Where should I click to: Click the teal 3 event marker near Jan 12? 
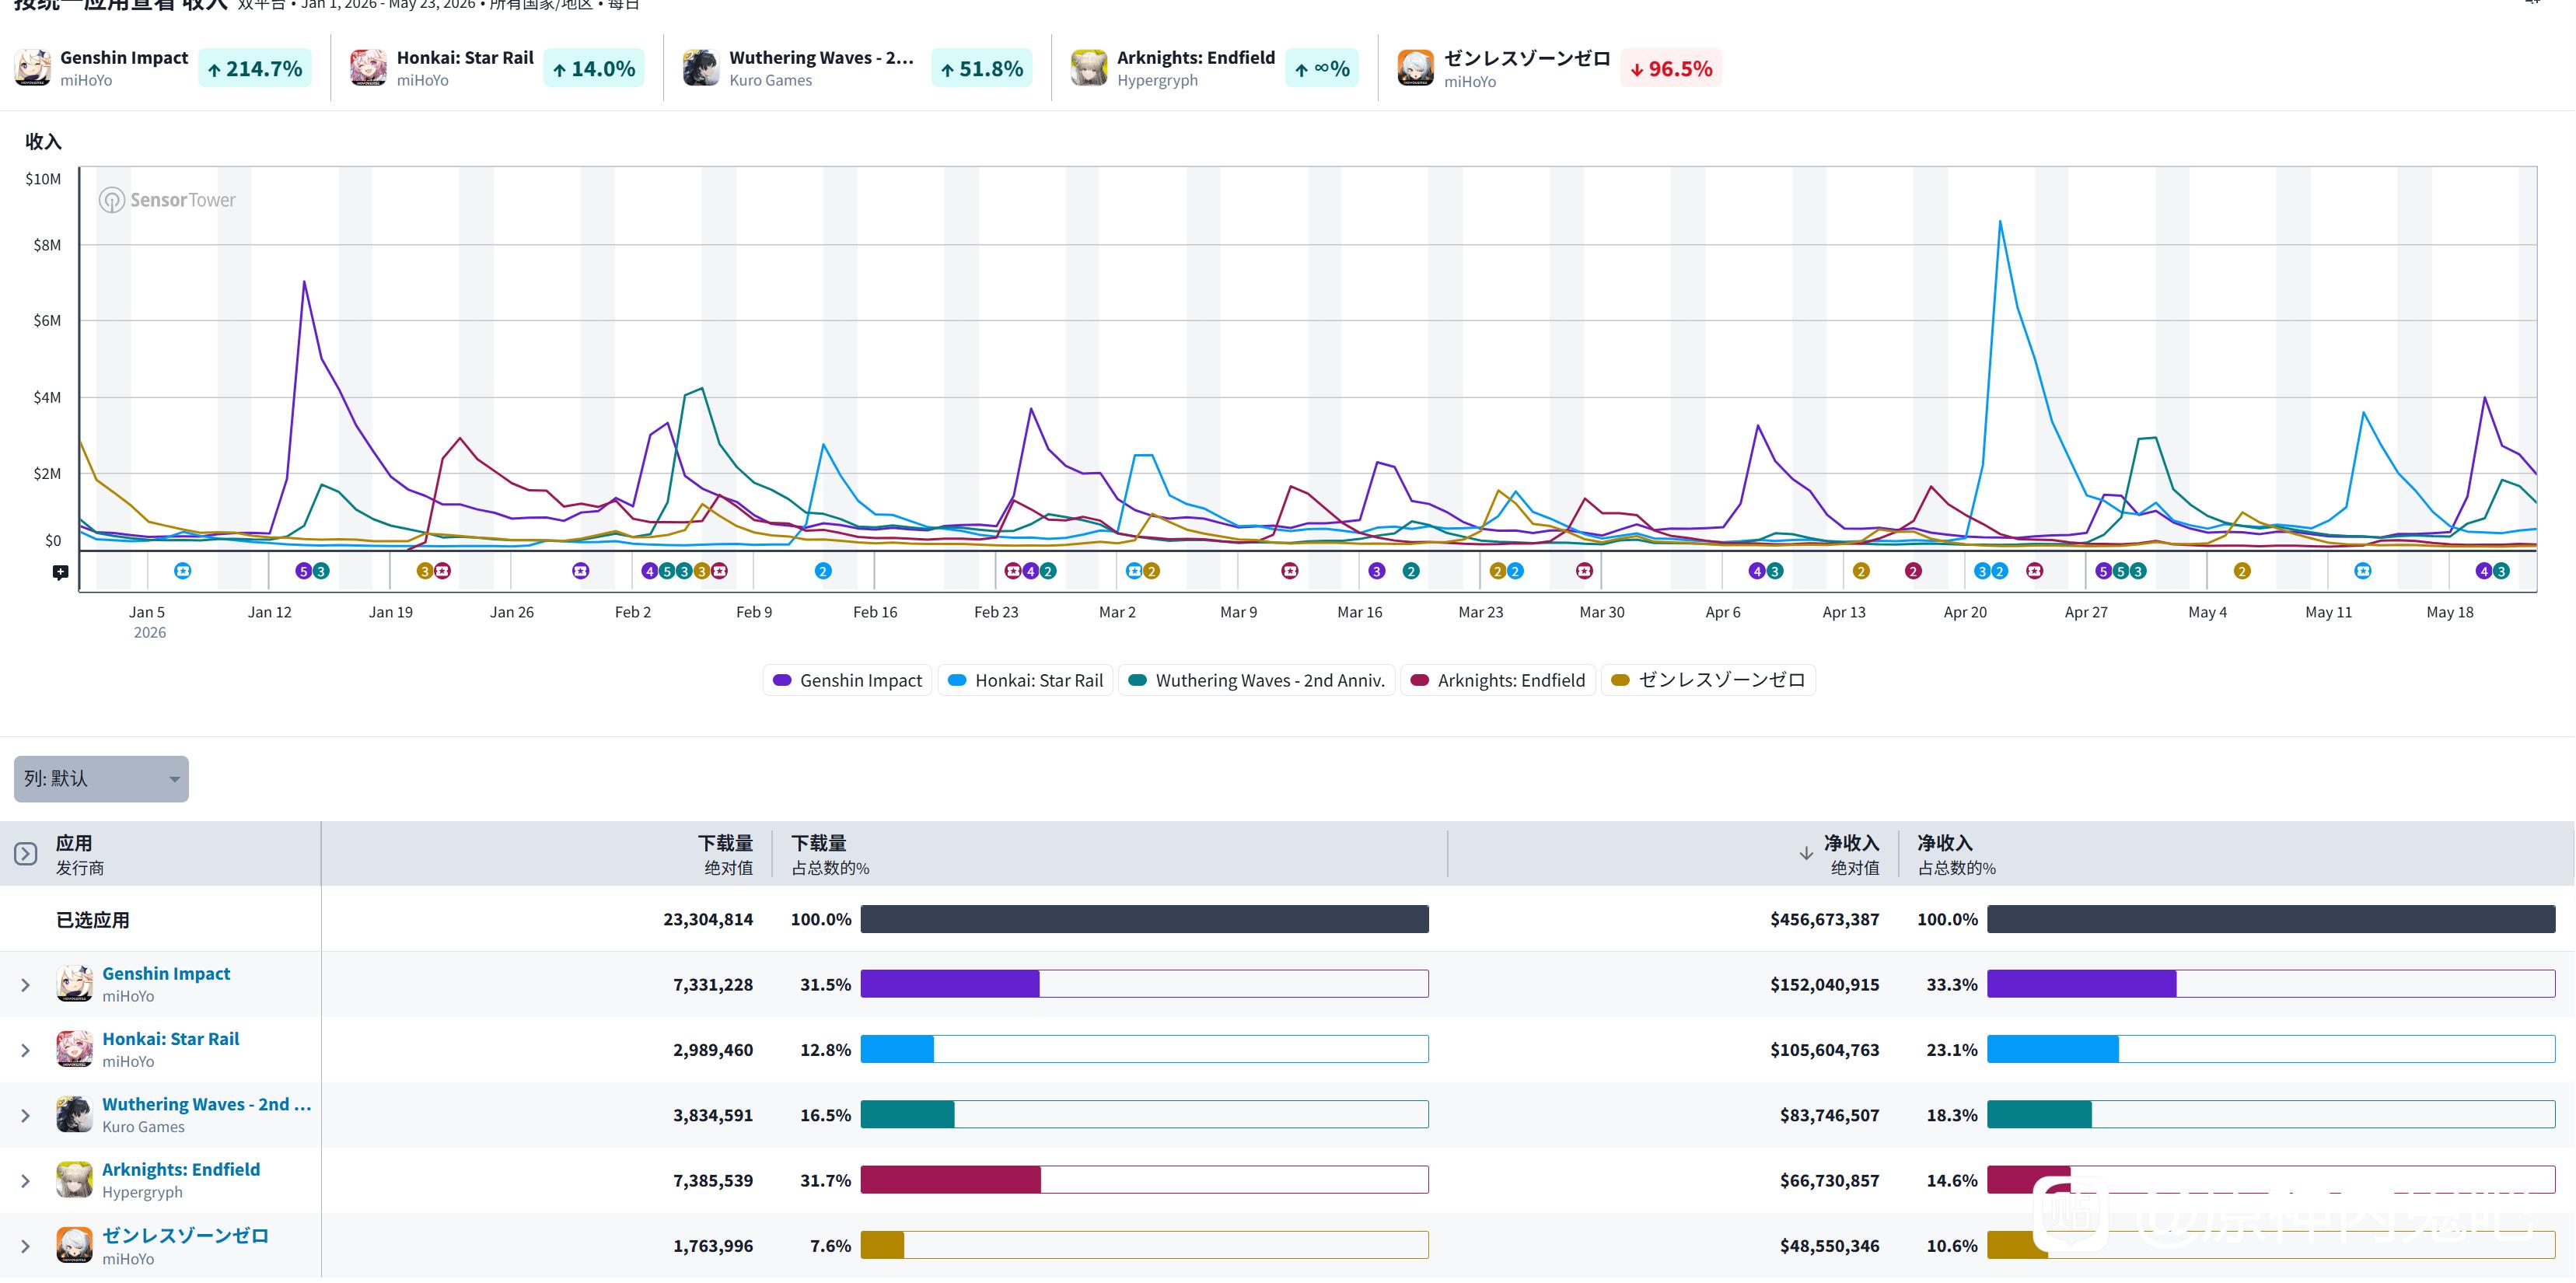[321, 571]
